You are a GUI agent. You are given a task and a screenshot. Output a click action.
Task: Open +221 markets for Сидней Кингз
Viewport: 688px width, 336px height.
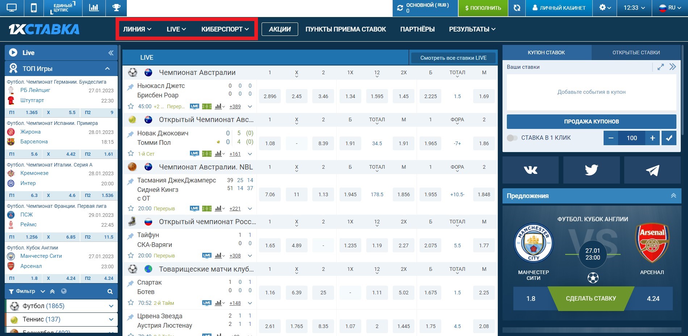click(x=235, y=209)
